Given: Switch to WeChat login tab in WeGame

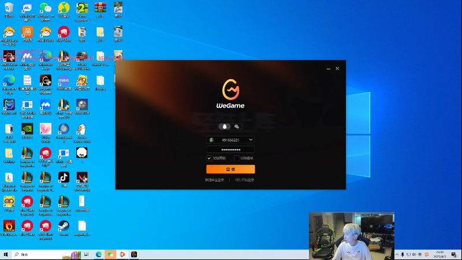Looking at the screenshot, I should pyautogui.click(x=236, y=127).
